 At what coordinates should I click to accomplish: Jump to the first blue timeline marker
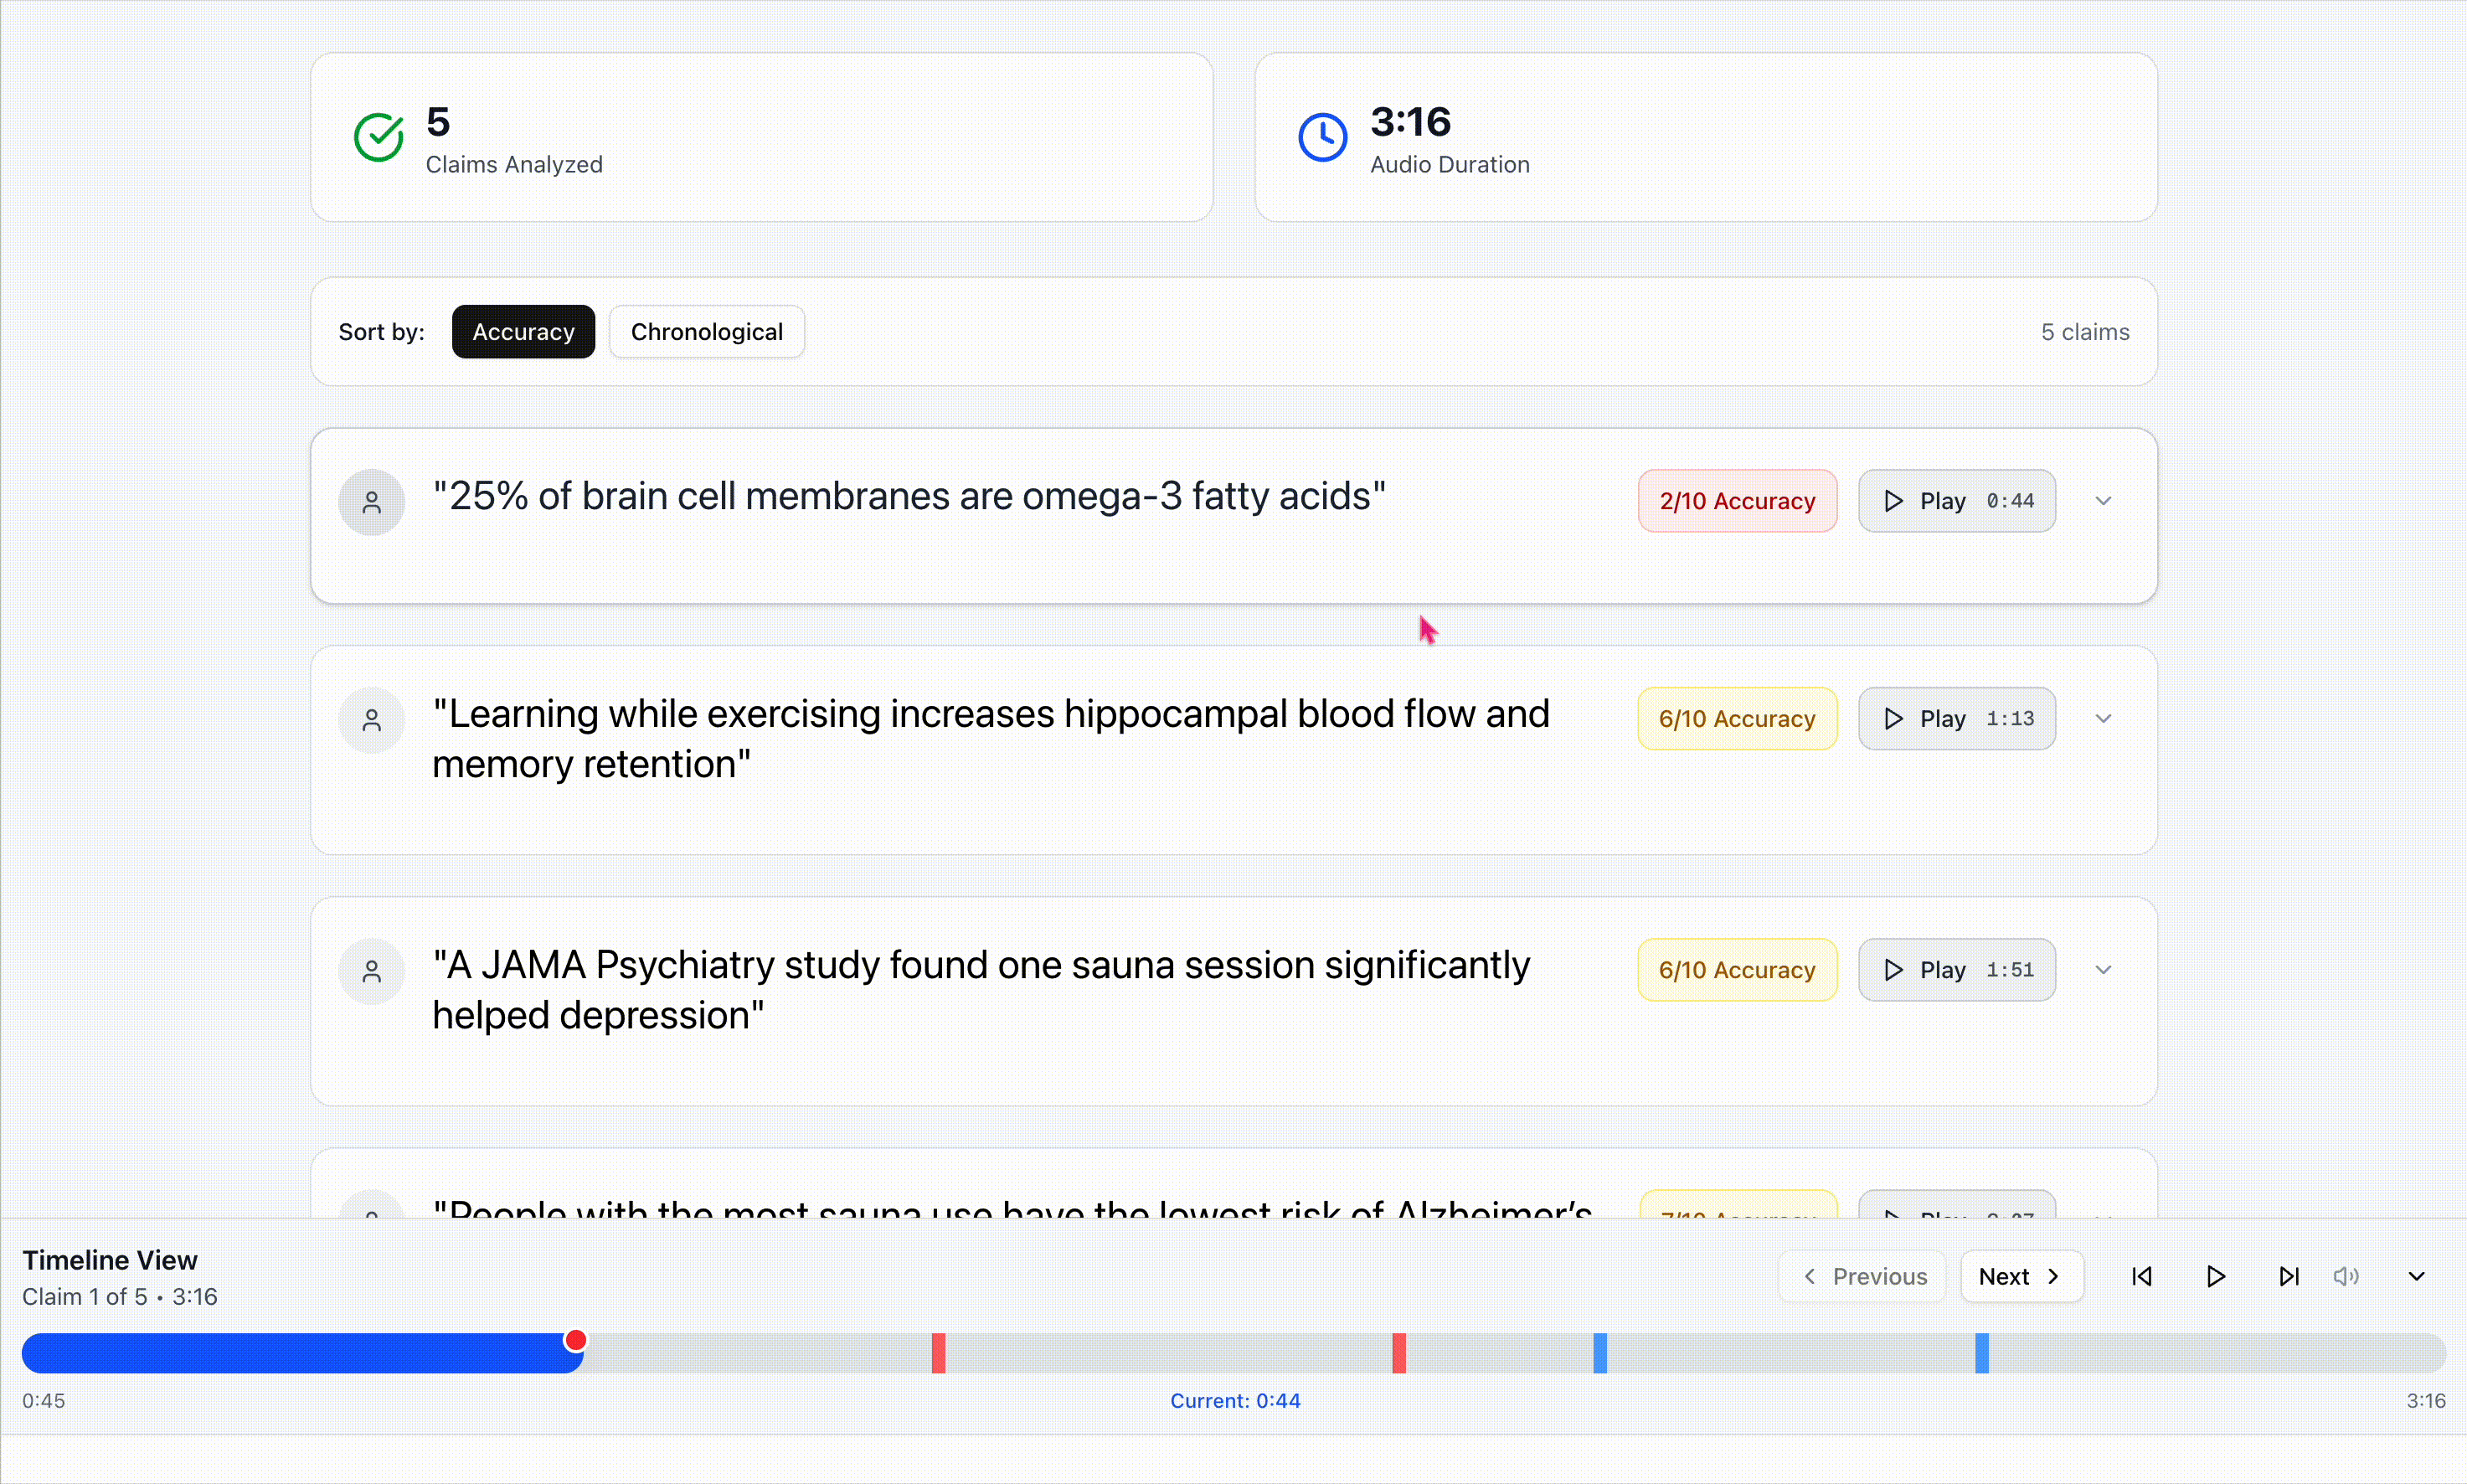coord(1600,1353)
